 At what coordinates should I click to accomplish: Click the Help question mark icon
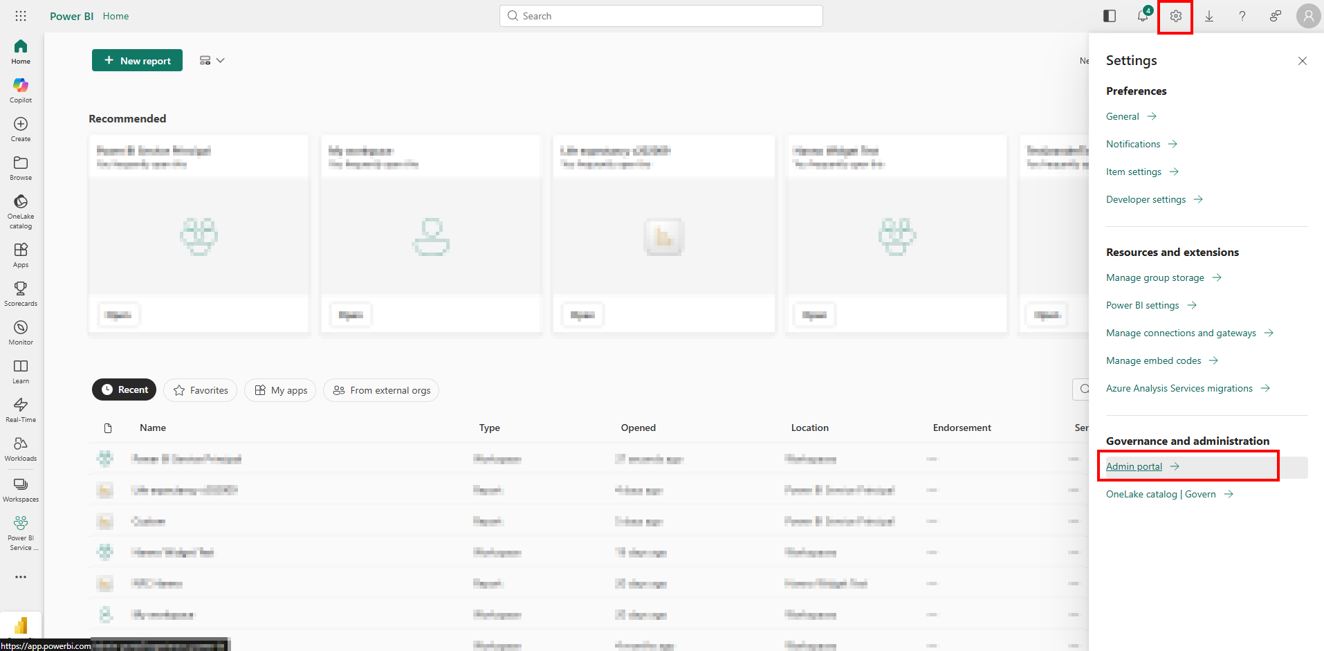(1242, 16)
